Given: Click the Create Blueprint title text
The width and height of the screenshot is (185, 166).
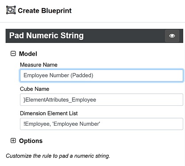Looking at the screenshot, I should pyautogui.click(x=45, y=11).
